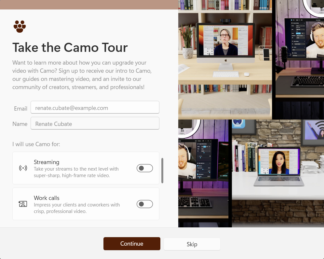Image resolution: width=324 pixels, height=259 pixels.
Task: Click the Email field label
Action: (x=21, y=108)
